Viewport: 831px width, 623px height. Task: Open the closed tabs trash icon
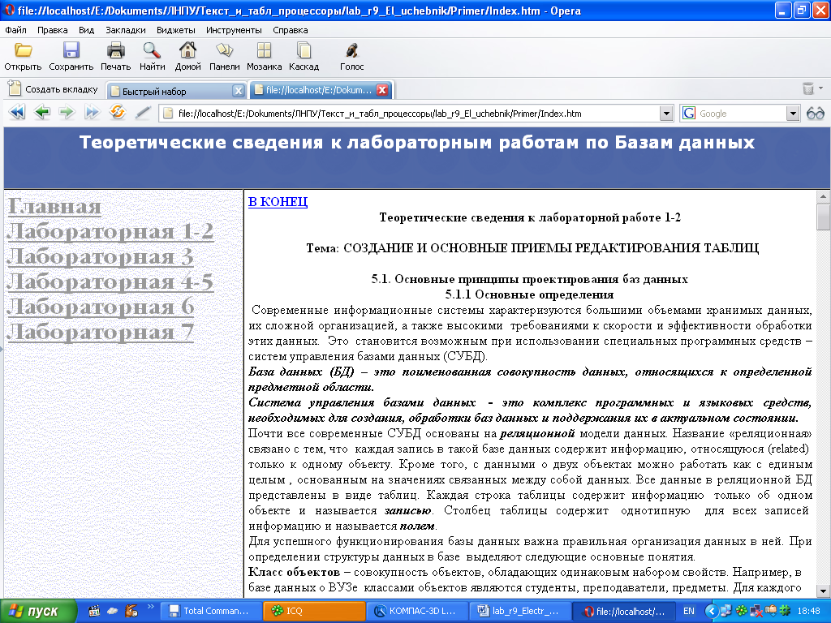pyautogui.click(x=807, y=88)
